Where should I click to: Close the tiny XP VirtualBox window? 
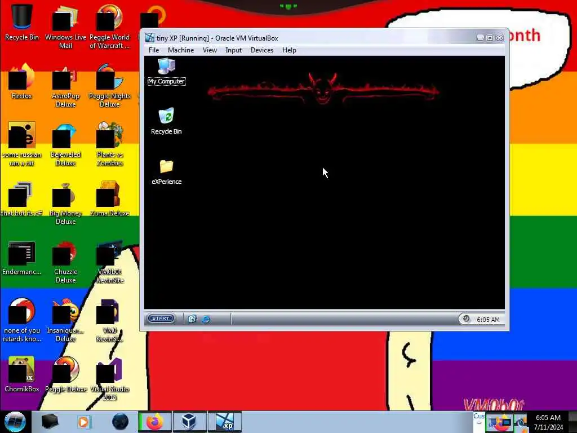pos(499,38)
